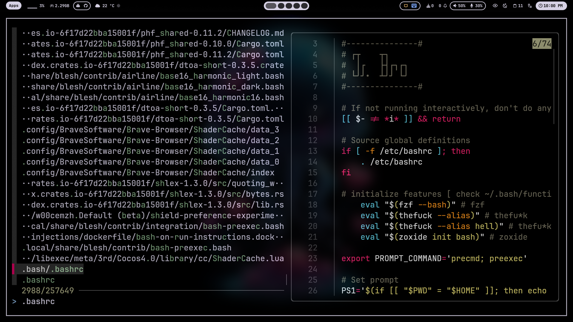573x322 pixels.
Task: Click the sun icon next to temperature
Action: (x=118, y=6)
